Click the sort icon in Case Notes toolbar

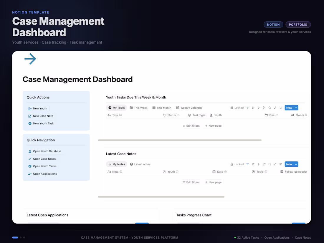pos(253,164)
